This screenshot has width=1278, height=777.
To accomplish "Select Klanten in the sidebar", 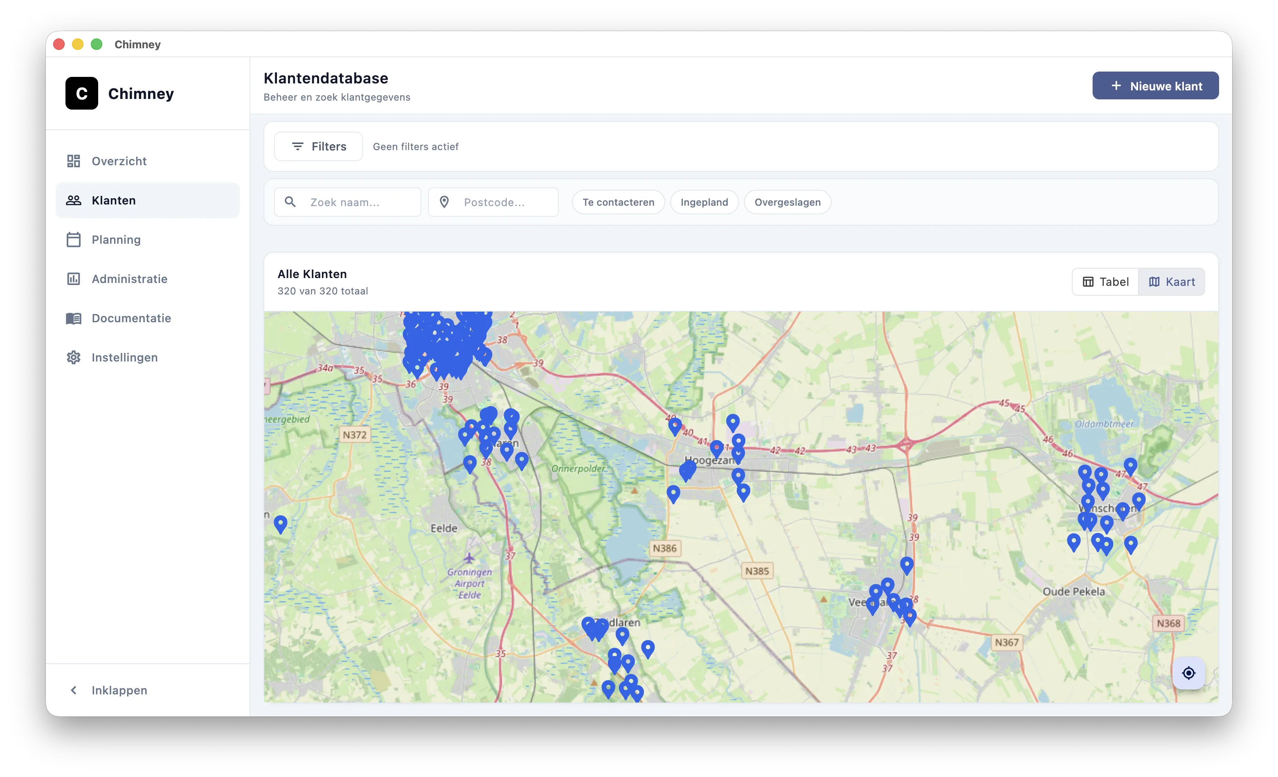I will click(147, 200).
